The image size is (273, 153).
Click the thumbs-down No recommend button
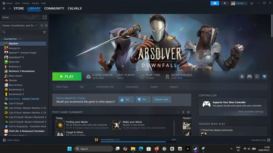[x=143, y=99]
